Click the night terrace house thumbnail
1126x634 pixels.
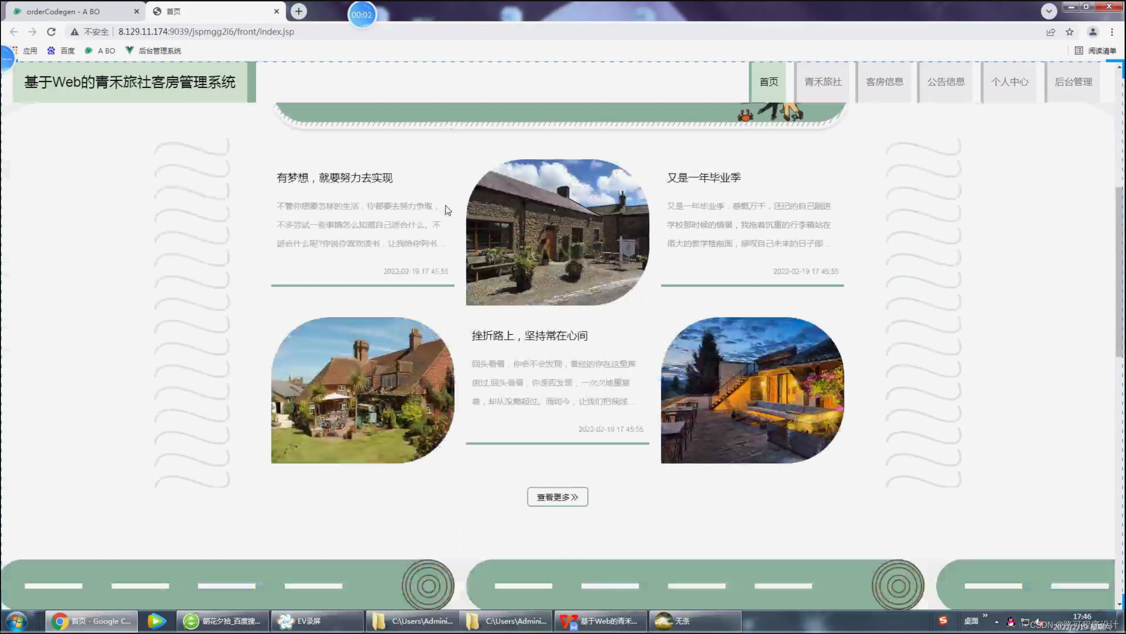click(x=752, y=390)
